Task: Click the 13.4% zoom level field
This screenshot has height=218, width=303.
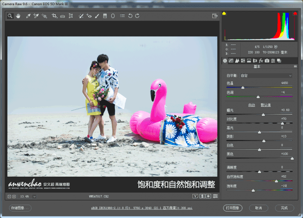Action: coord(25,196)
